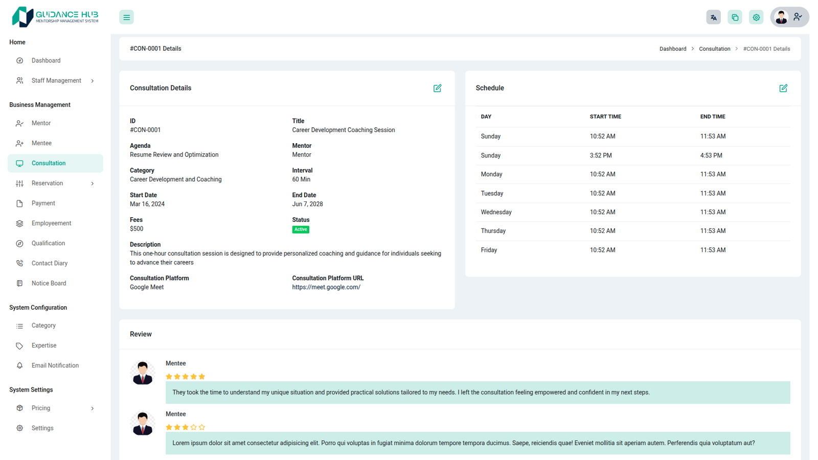This screenshot has height=460, width=818.
Task: Click the copy icon in header
Action: [735, 17]
